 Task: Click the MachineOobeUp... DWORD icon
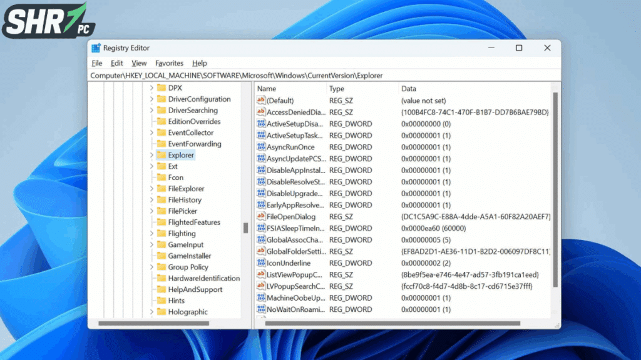(x=261, y=298)
